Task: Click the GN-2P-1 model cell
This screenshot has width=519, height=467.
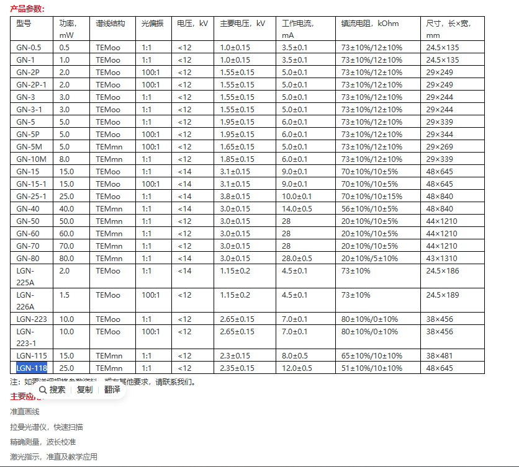Action: [x=32, y=85]
